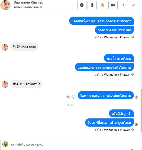Delete conversation with trash icon
Image resolution: width=142 pixels, height=150 pixels.
point(92,5)
